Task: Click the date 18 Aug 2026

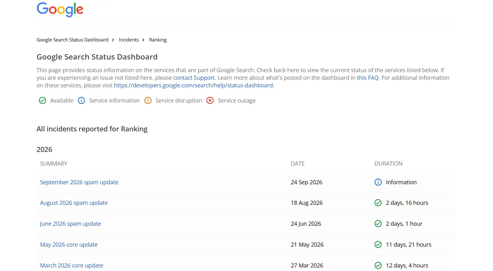Action: click(x=307, y=203)
